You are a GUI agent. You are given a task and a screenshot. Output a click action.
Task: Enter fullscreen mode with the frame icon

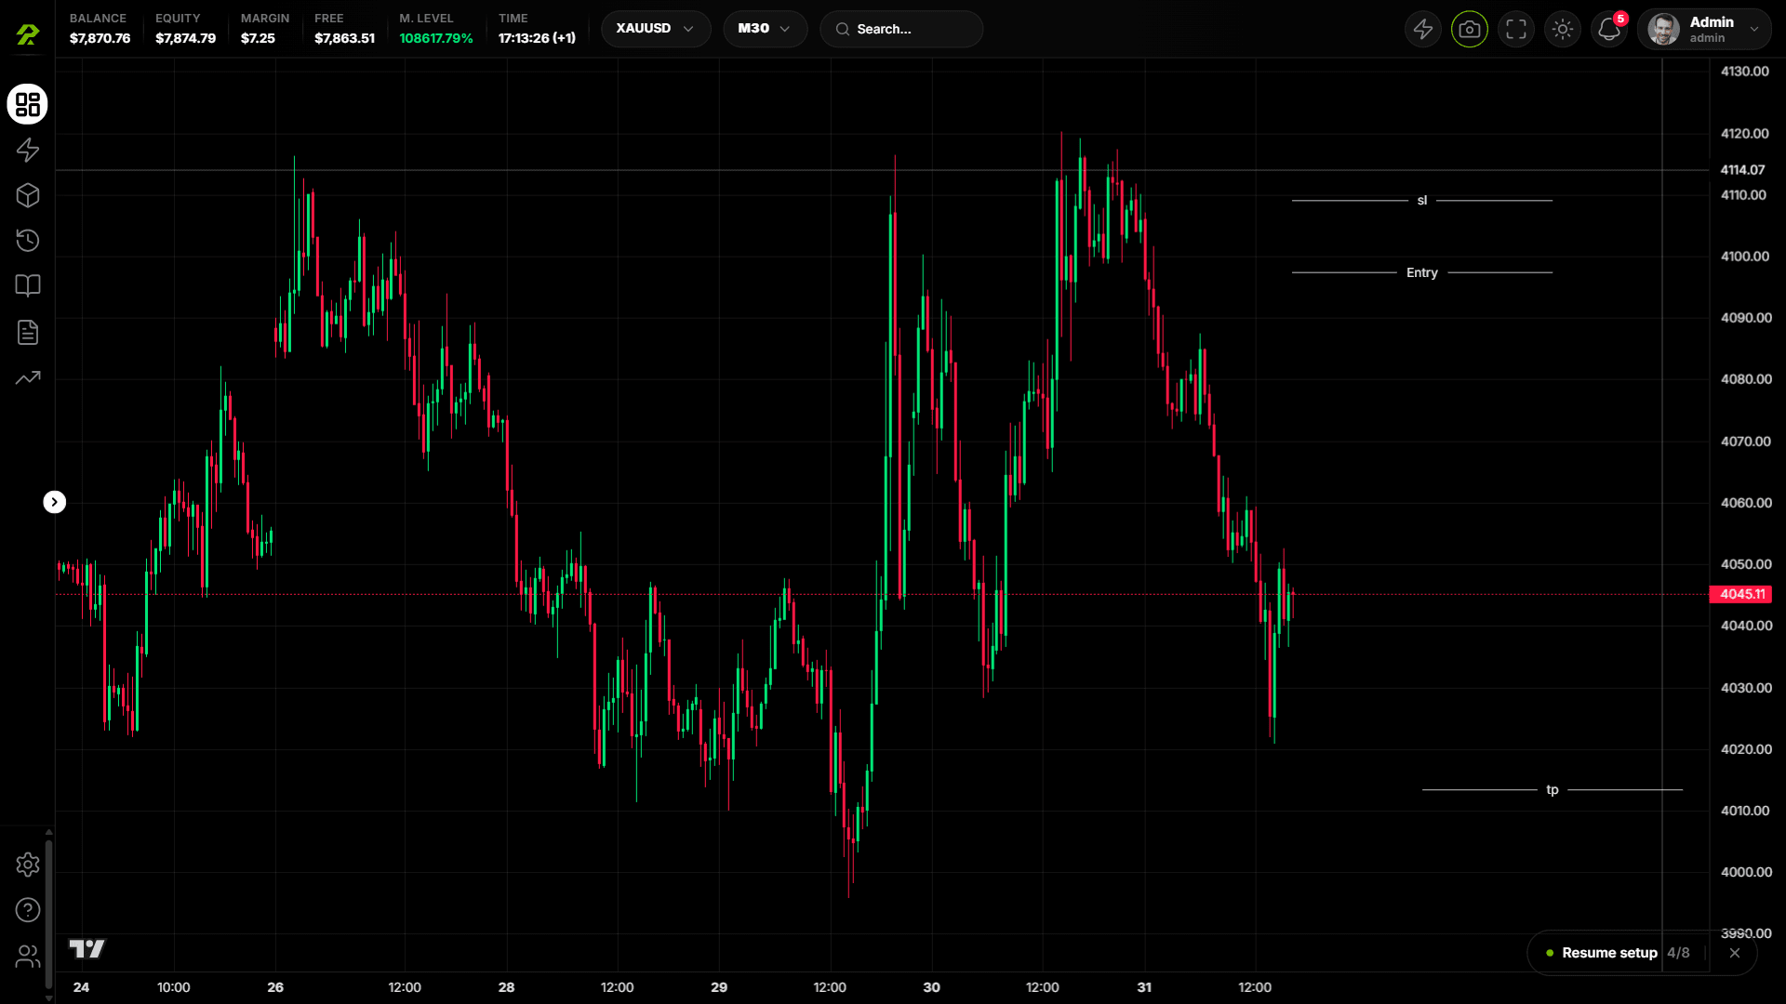click(x=1516, y=29)
